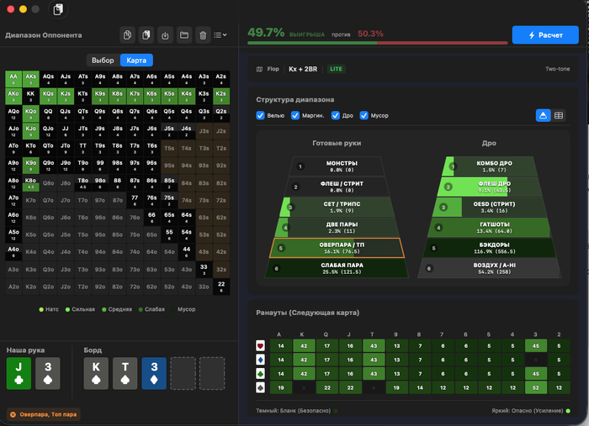Open the folder icon for saved ranges
The width and height of the screenshot is (589, 426).
click(x=184, y=35)
